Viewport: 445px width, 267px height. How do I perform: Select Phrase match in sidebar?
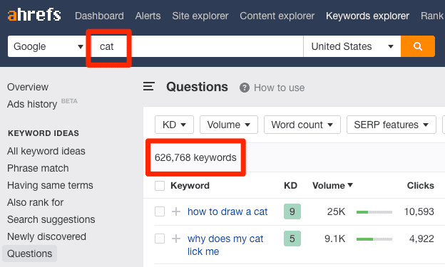(38, 168)
